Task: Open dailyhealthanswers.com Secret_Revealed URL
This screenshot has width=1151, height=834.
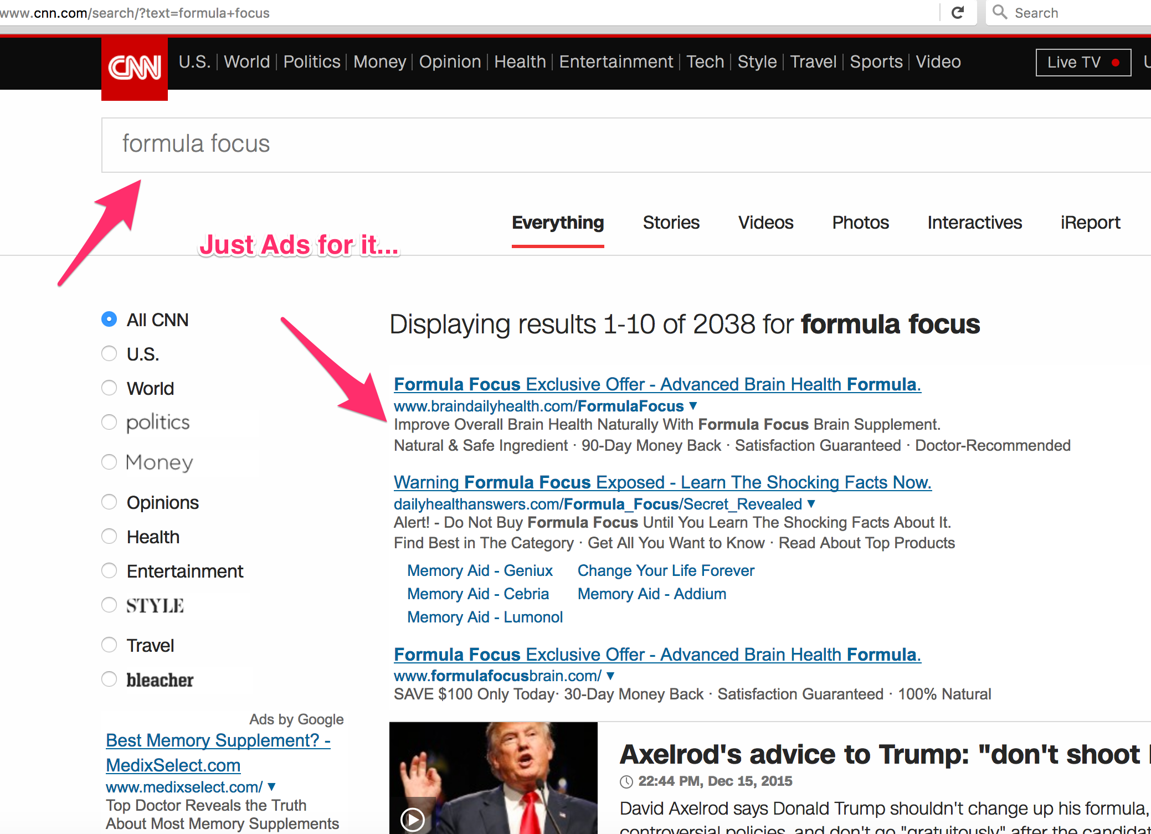Action: [x=598, y=504]
